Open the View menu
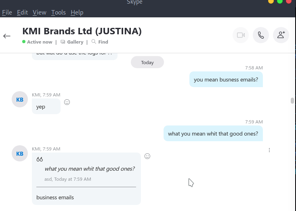This screenshot has width=296, height=211. click(39, 13)
